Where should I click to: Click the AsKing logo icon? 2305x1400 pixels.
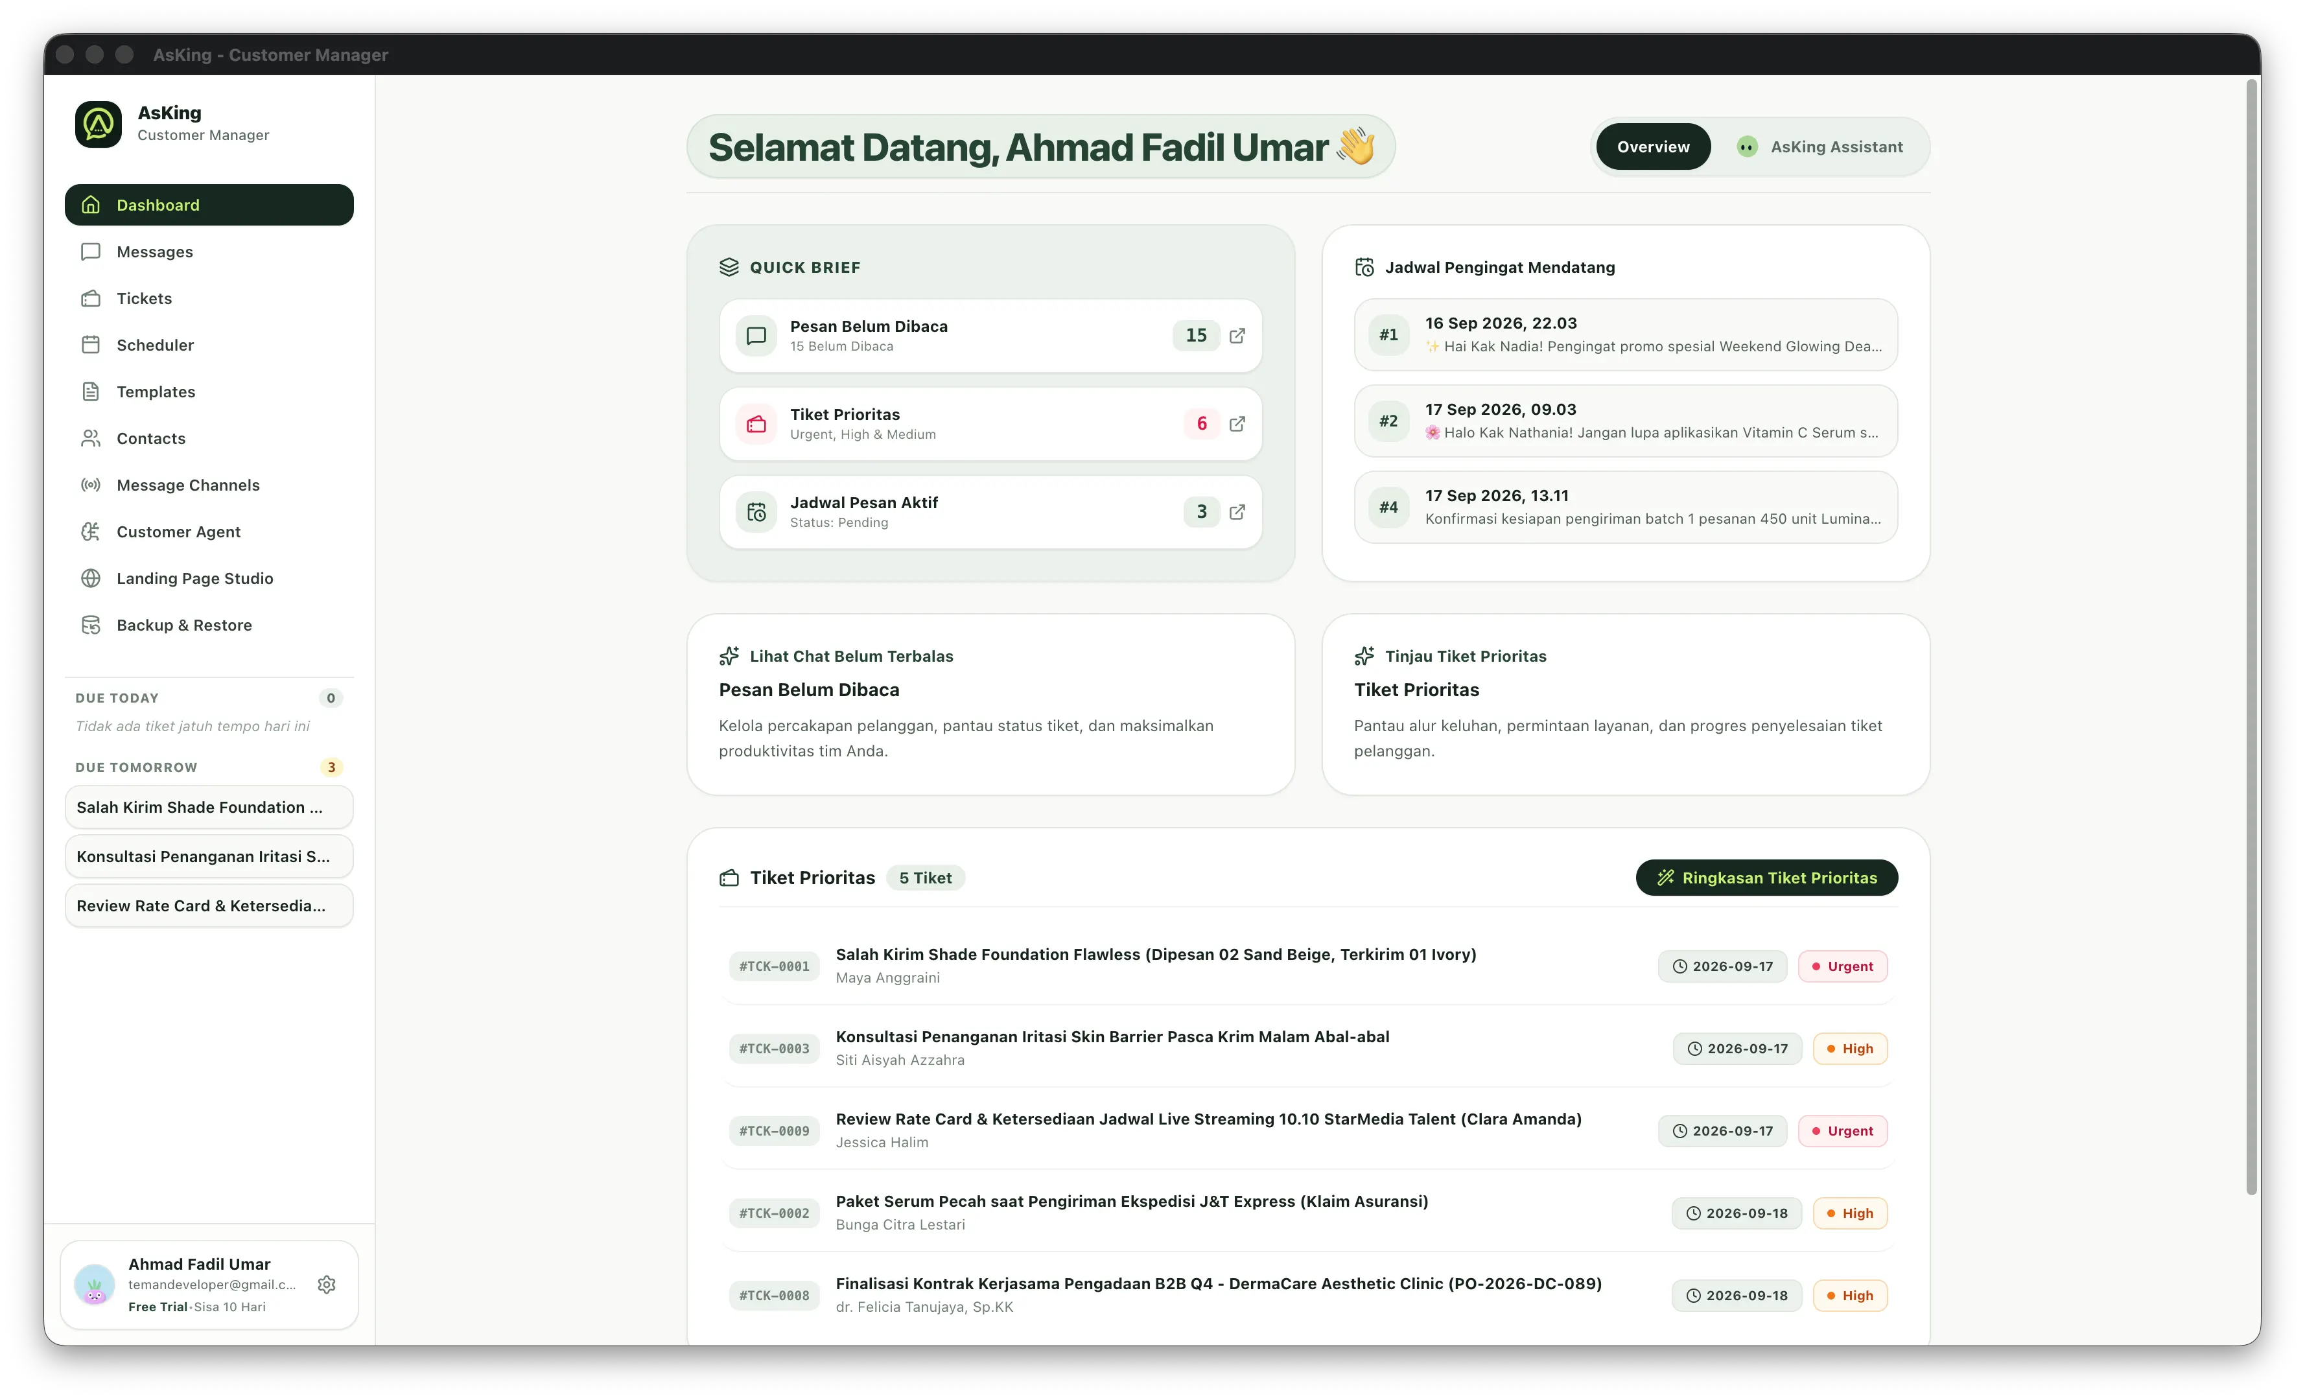99,124
